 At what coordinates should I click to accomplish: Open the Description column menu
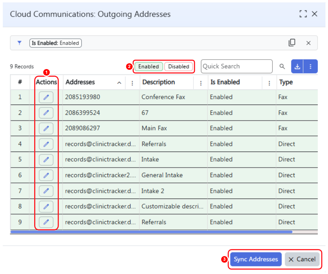pos(201,83)
